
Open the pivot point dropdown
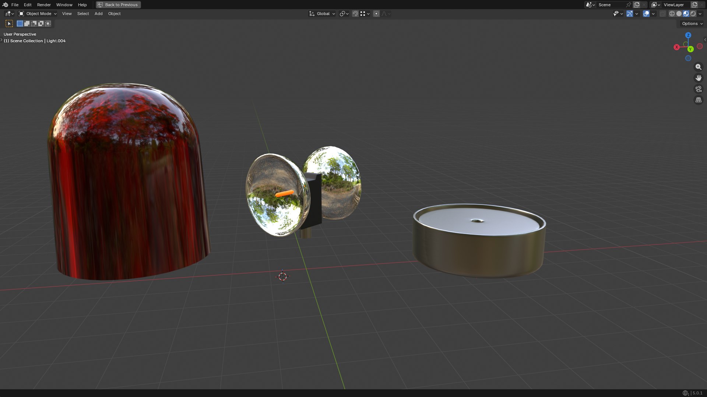tap(344, 14)
